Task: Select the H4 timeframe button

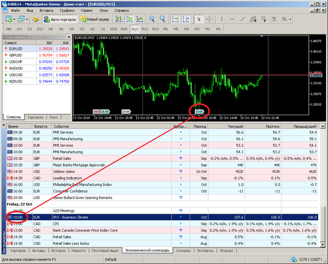Action: [x=72, y=29]
